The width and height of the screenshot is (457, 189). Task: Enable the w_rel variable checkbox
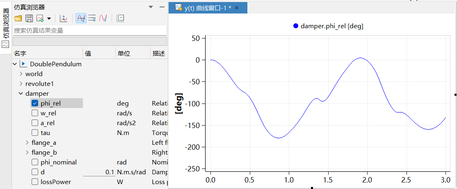[x=35, y=113]
